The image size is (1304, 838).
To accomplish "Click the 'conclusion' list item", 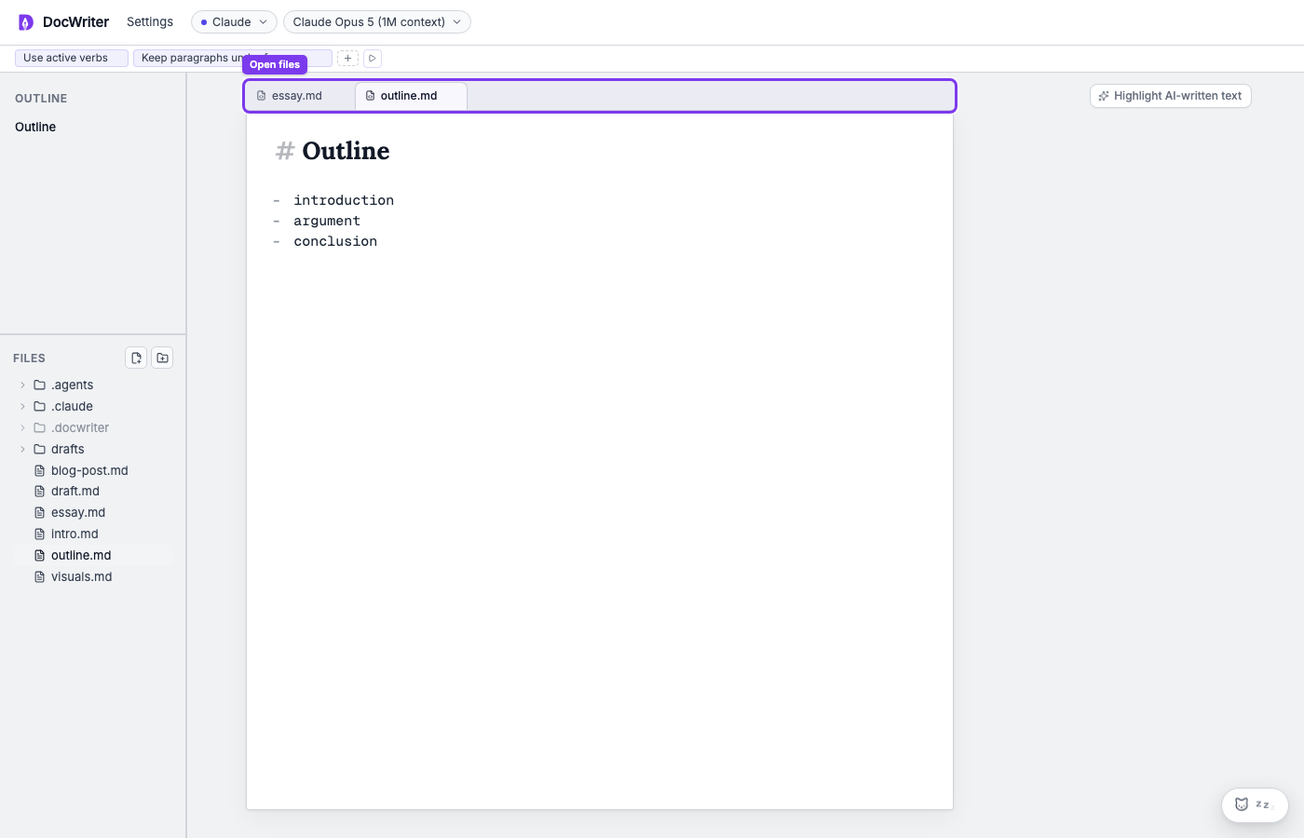I will tap(335, 241).
